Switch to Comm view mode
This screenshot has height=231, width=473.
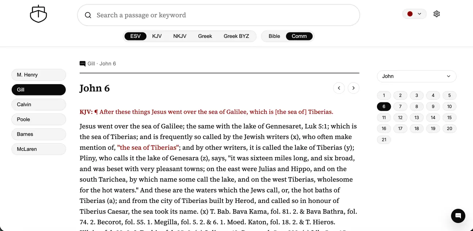[x=299, y=36]
